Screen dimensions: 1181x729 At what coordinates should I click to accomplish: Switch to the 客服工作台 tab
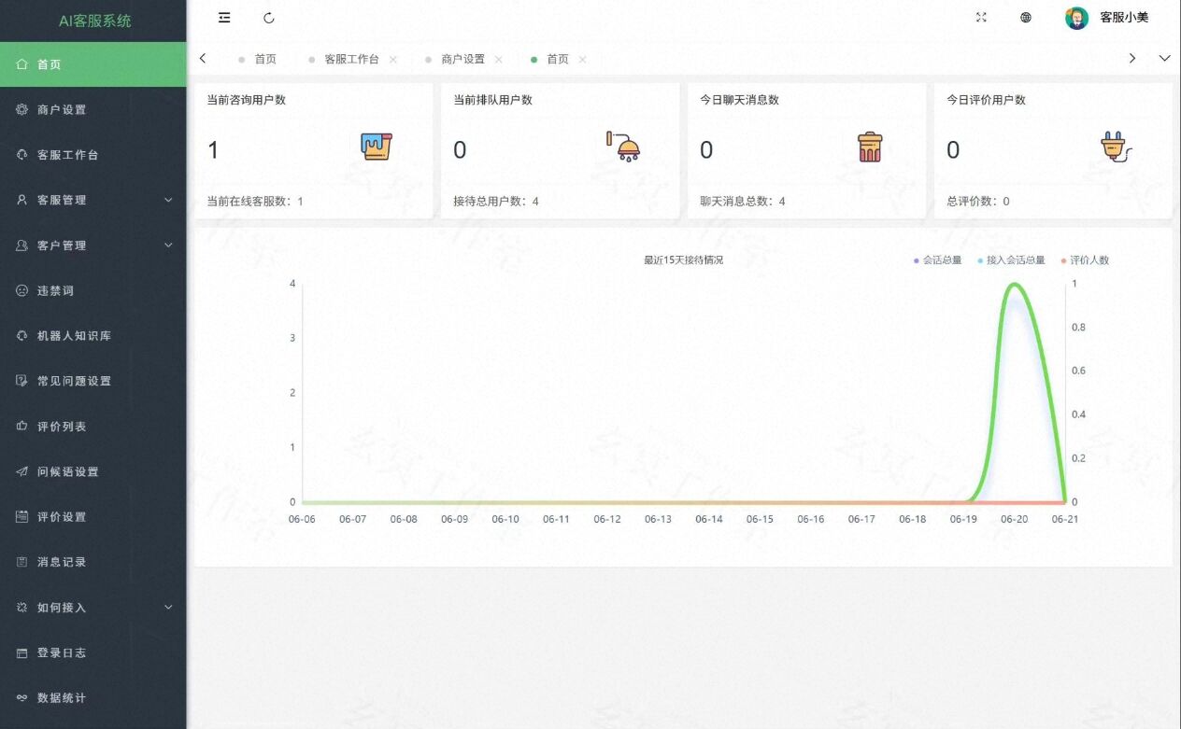coord(351,59)
